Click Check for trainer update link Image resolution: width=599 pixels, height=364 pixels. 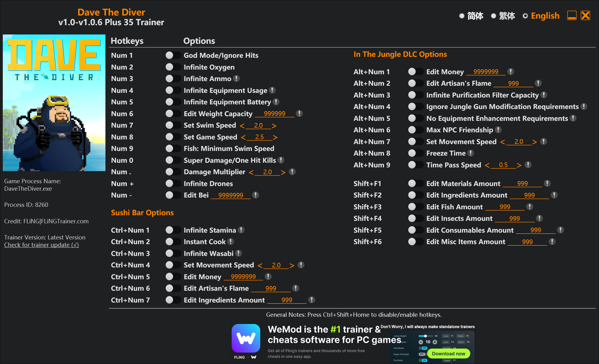pyautogui.click(x=41, y=245)
